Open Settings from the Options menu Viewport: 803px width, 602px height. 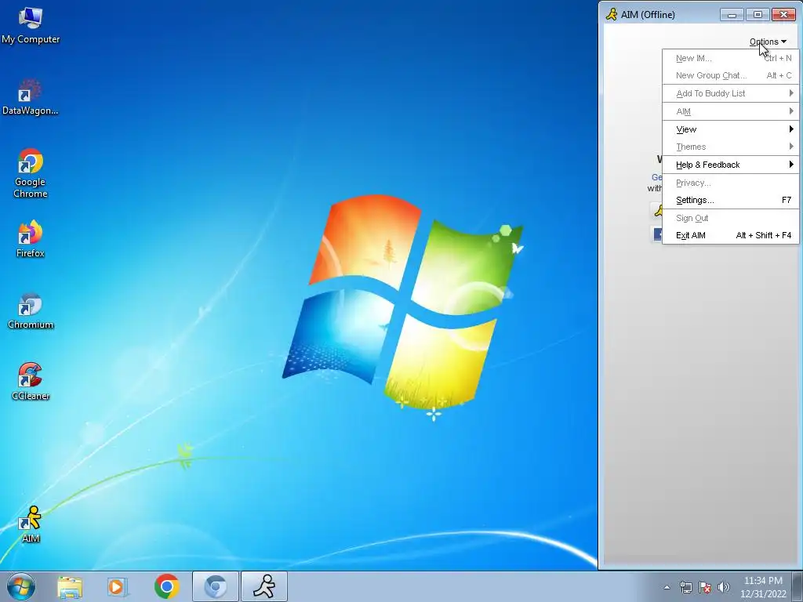[731, 200]
